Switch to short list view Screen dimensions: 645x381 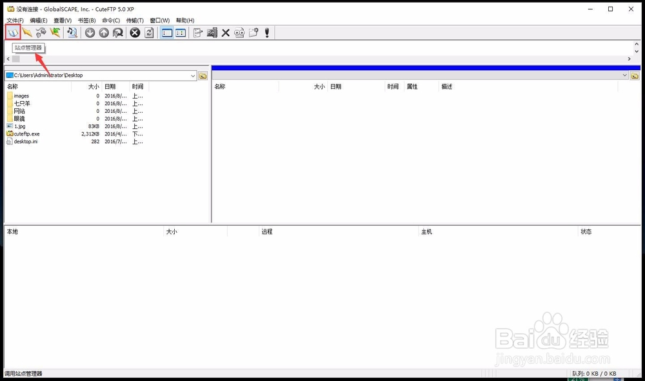click(181, 33)
